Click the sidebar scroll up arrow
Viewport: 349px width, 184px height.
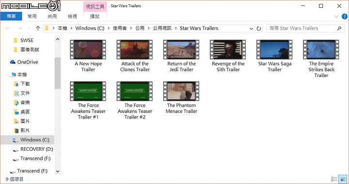point(58,39)
